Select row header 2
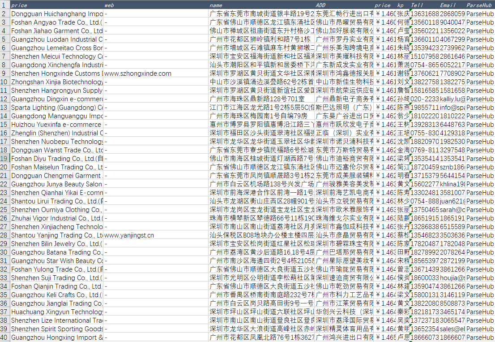Image resolution: width=495 pixels, height=342 pixels. (5, 13)
